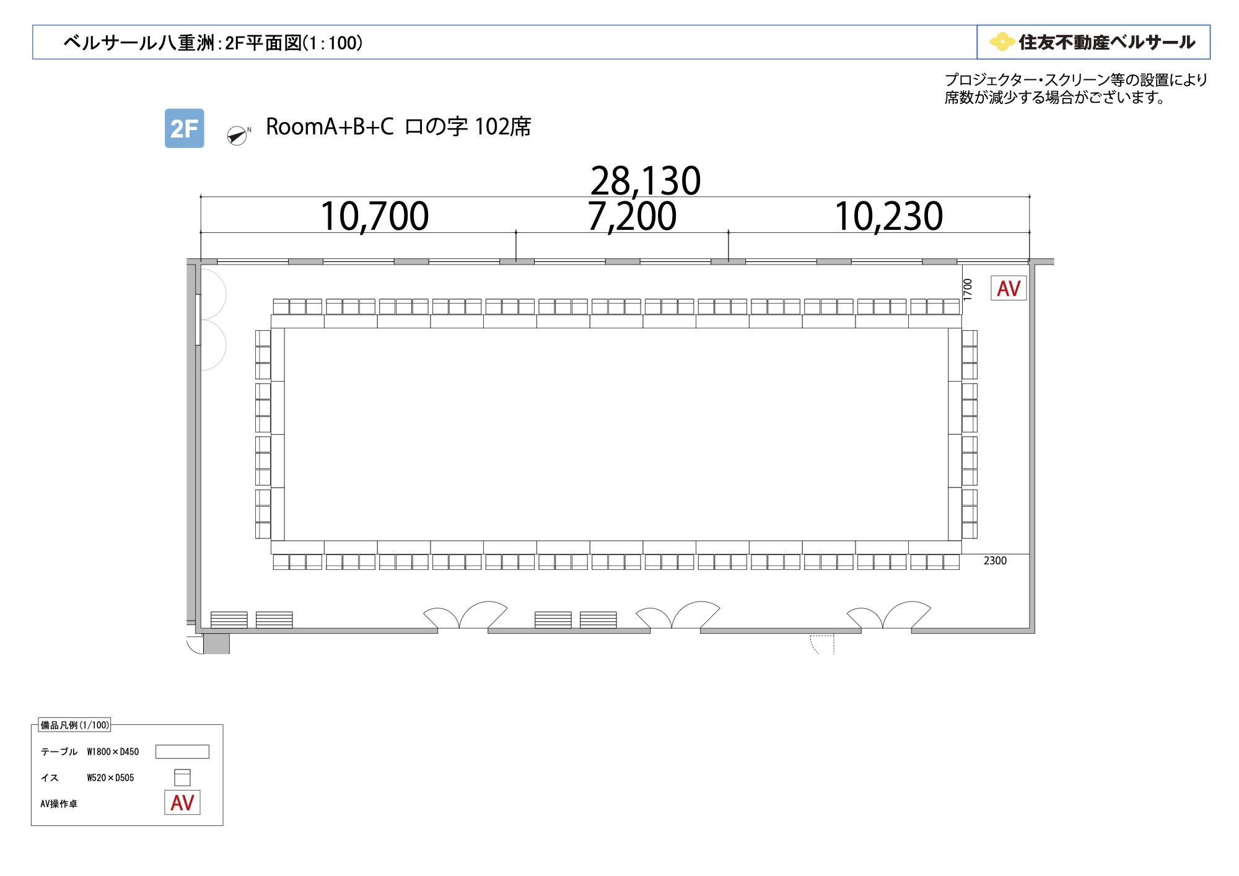Click the double door on the left wall

pyautogui.click(x=212, y=320)
